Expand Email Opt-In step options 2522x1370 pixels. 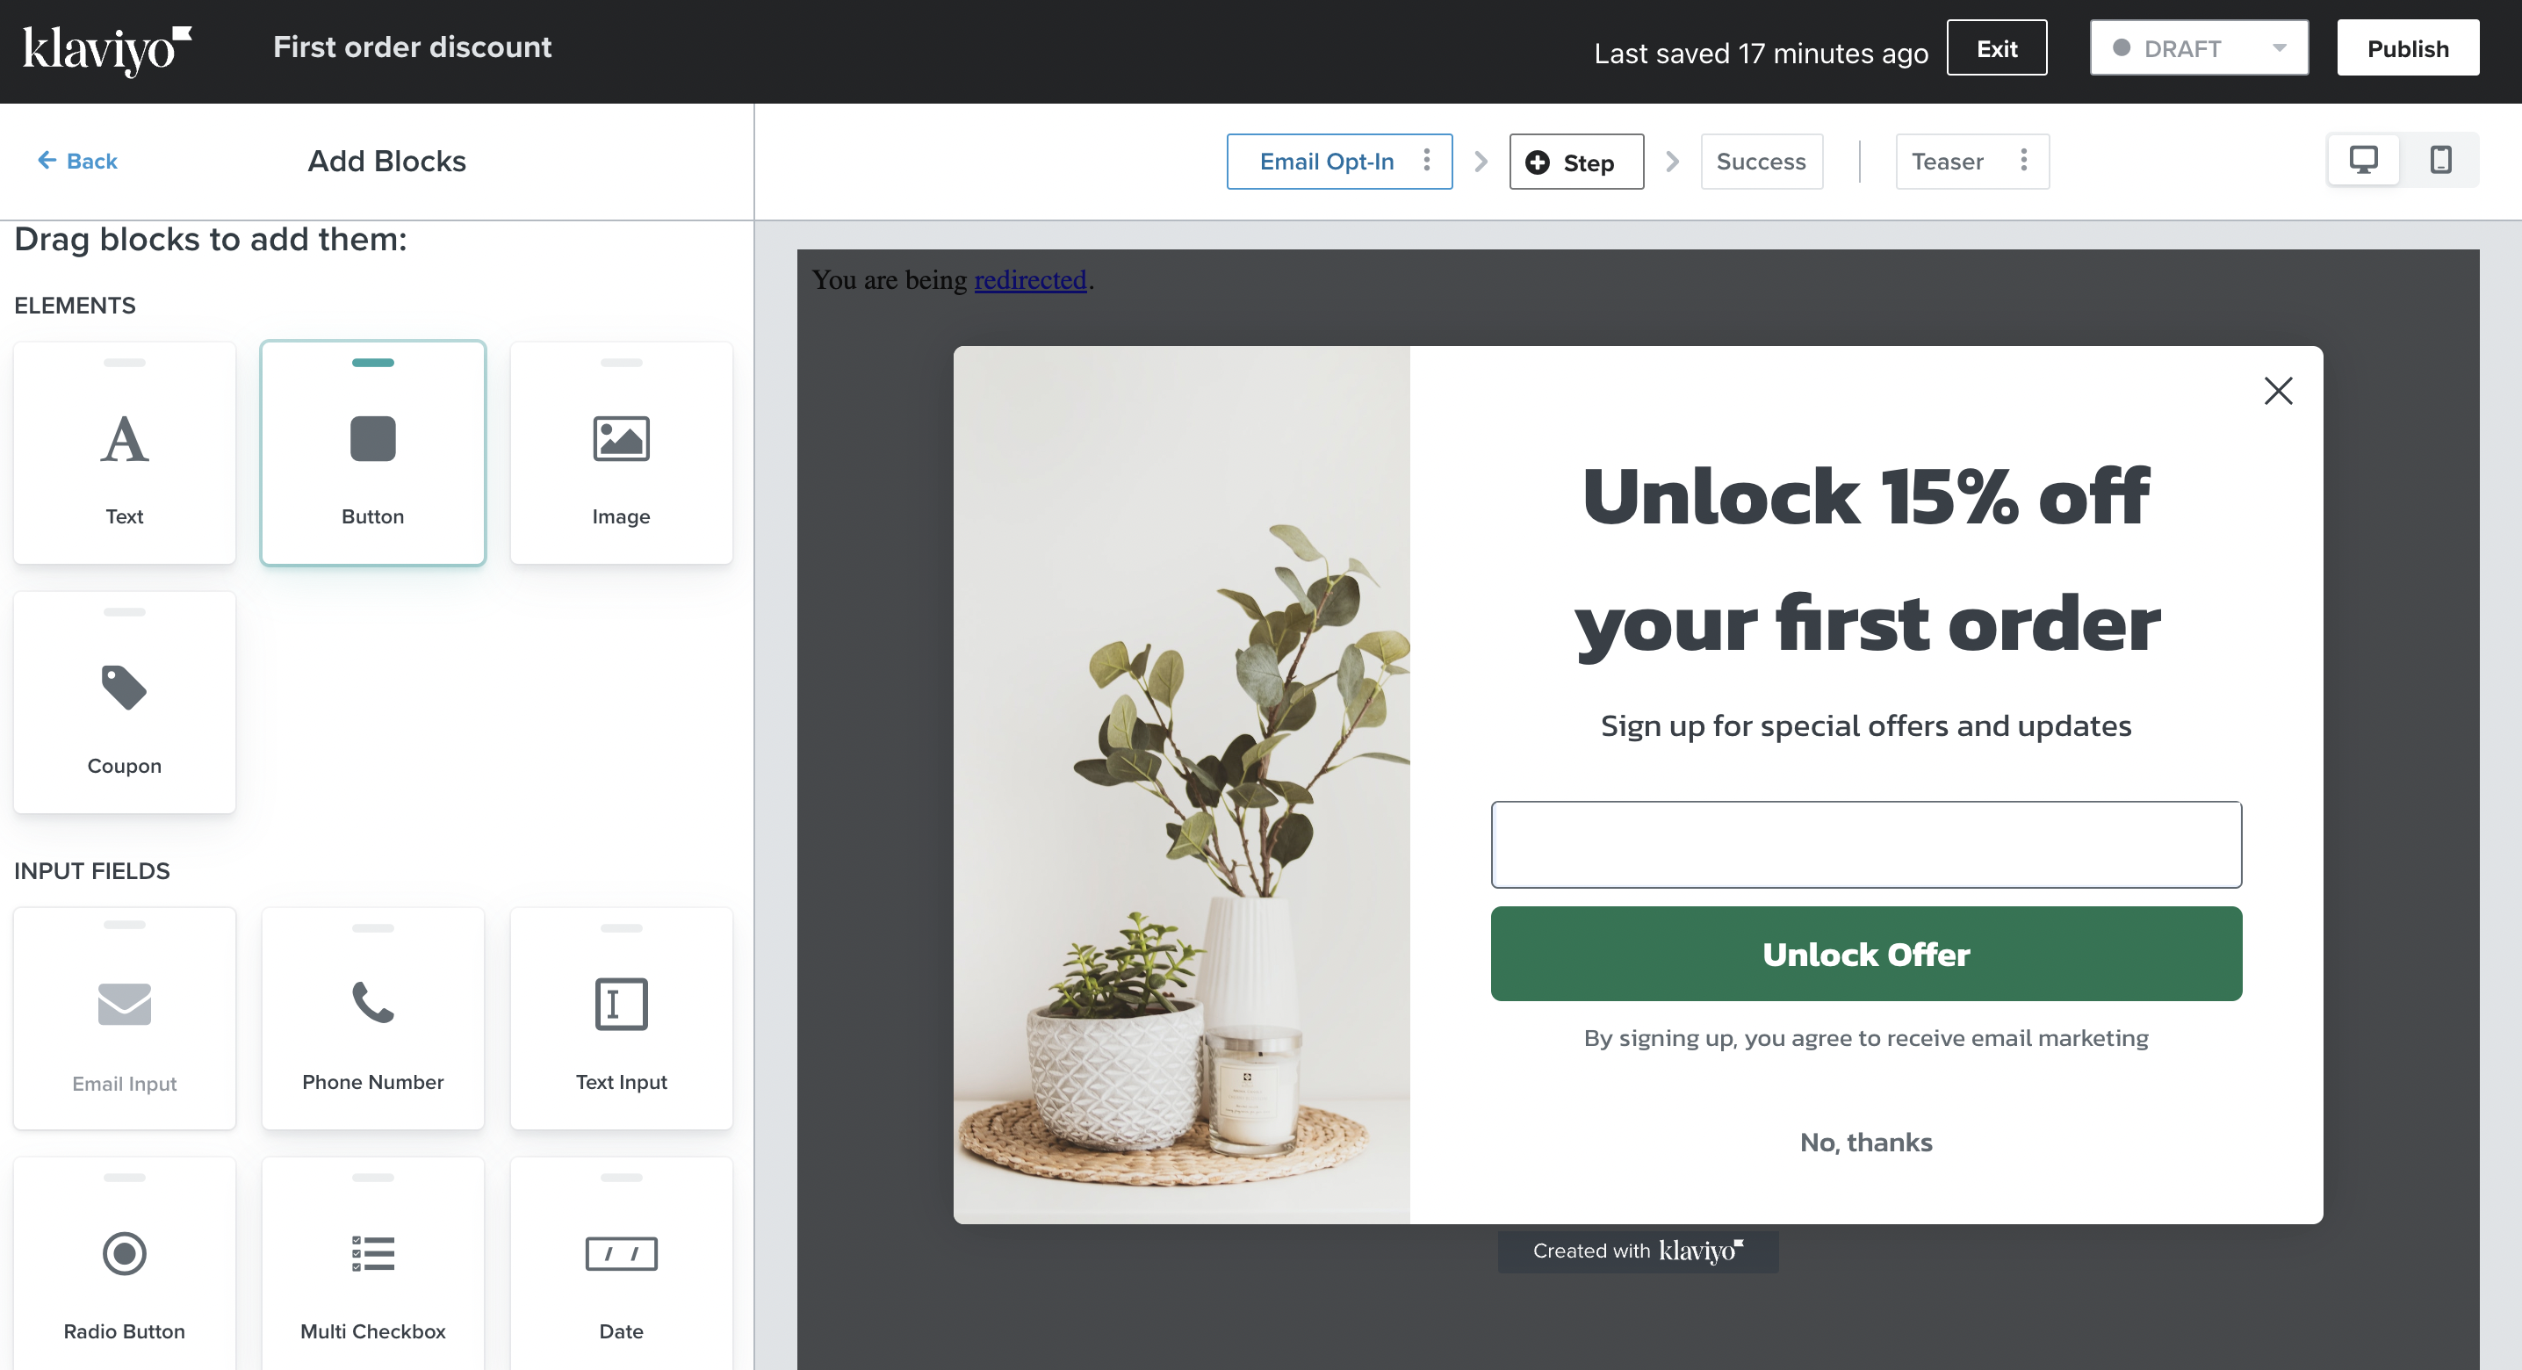pos(1427,161)
